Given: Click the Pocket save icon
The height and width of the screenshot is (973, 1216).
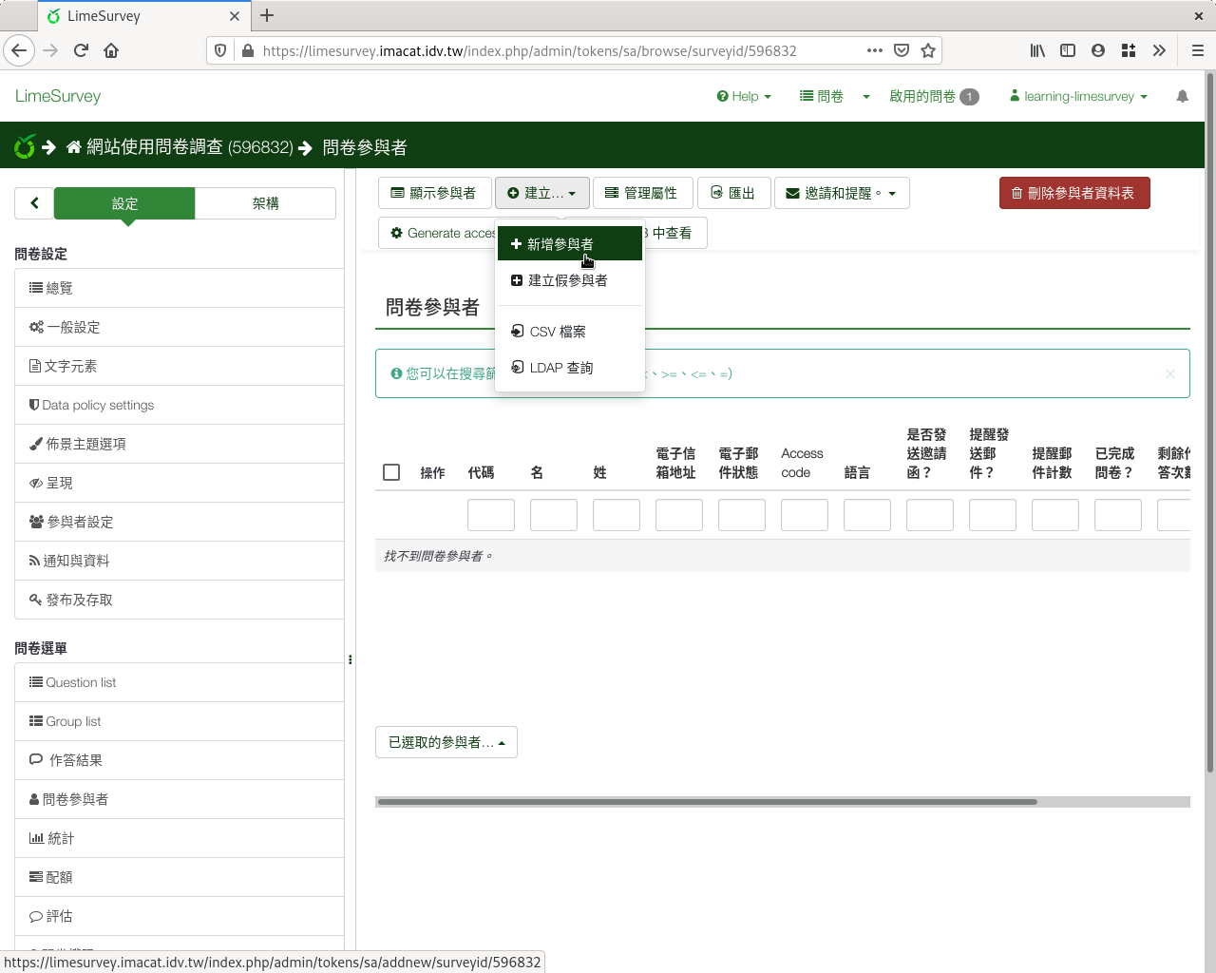Looking at the screenshot, I should tap(902, 50).
